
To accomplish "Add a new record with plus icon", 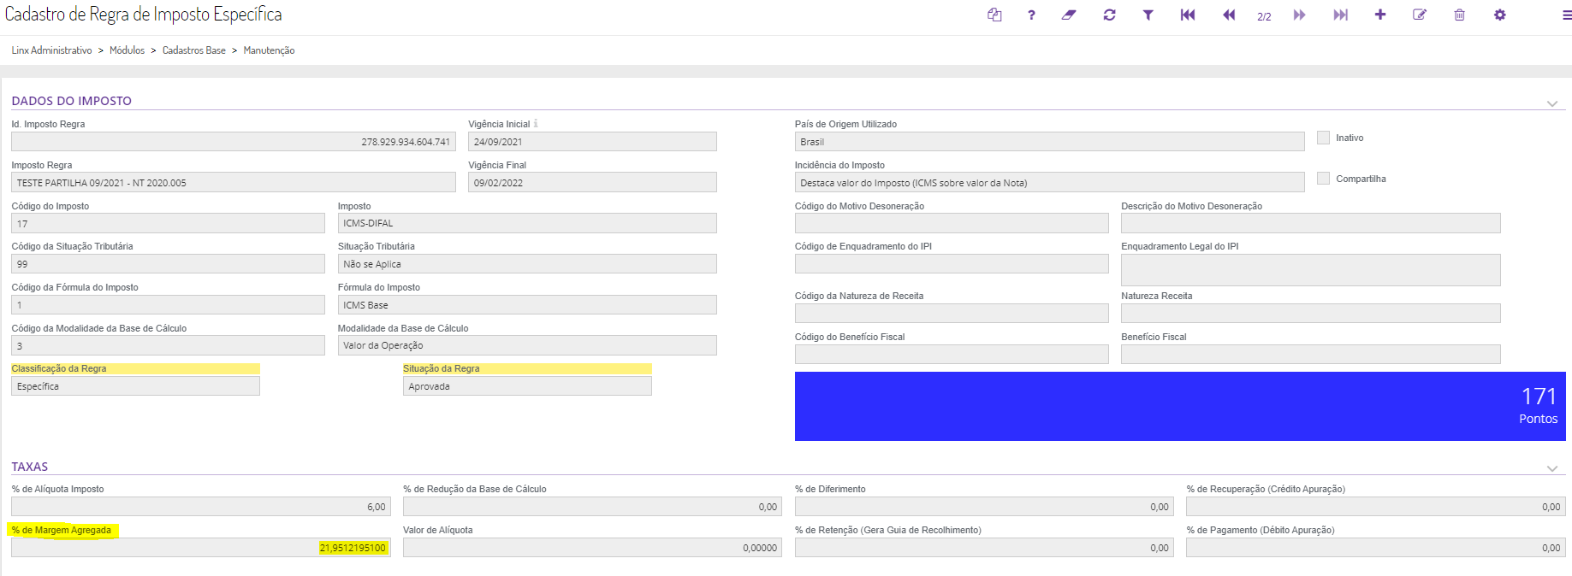I will (1380, 15).
